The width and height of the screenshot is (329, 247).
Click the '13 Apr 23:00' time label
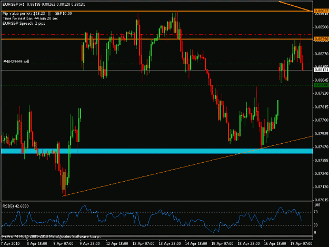point(170,244)
